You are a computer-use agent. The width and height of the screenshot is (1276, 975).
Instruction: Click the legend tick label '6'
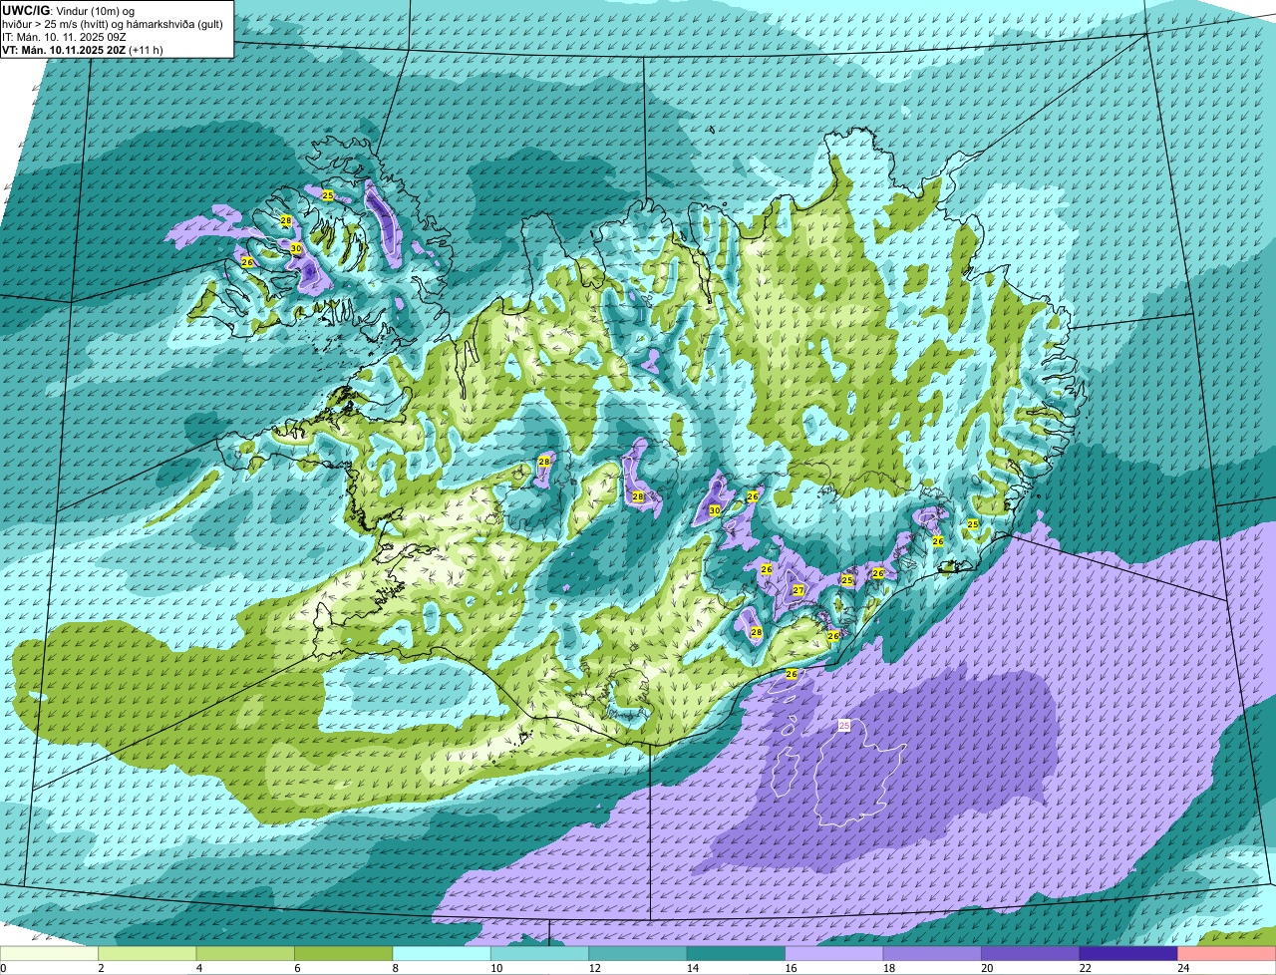click(x=297, y=968)
